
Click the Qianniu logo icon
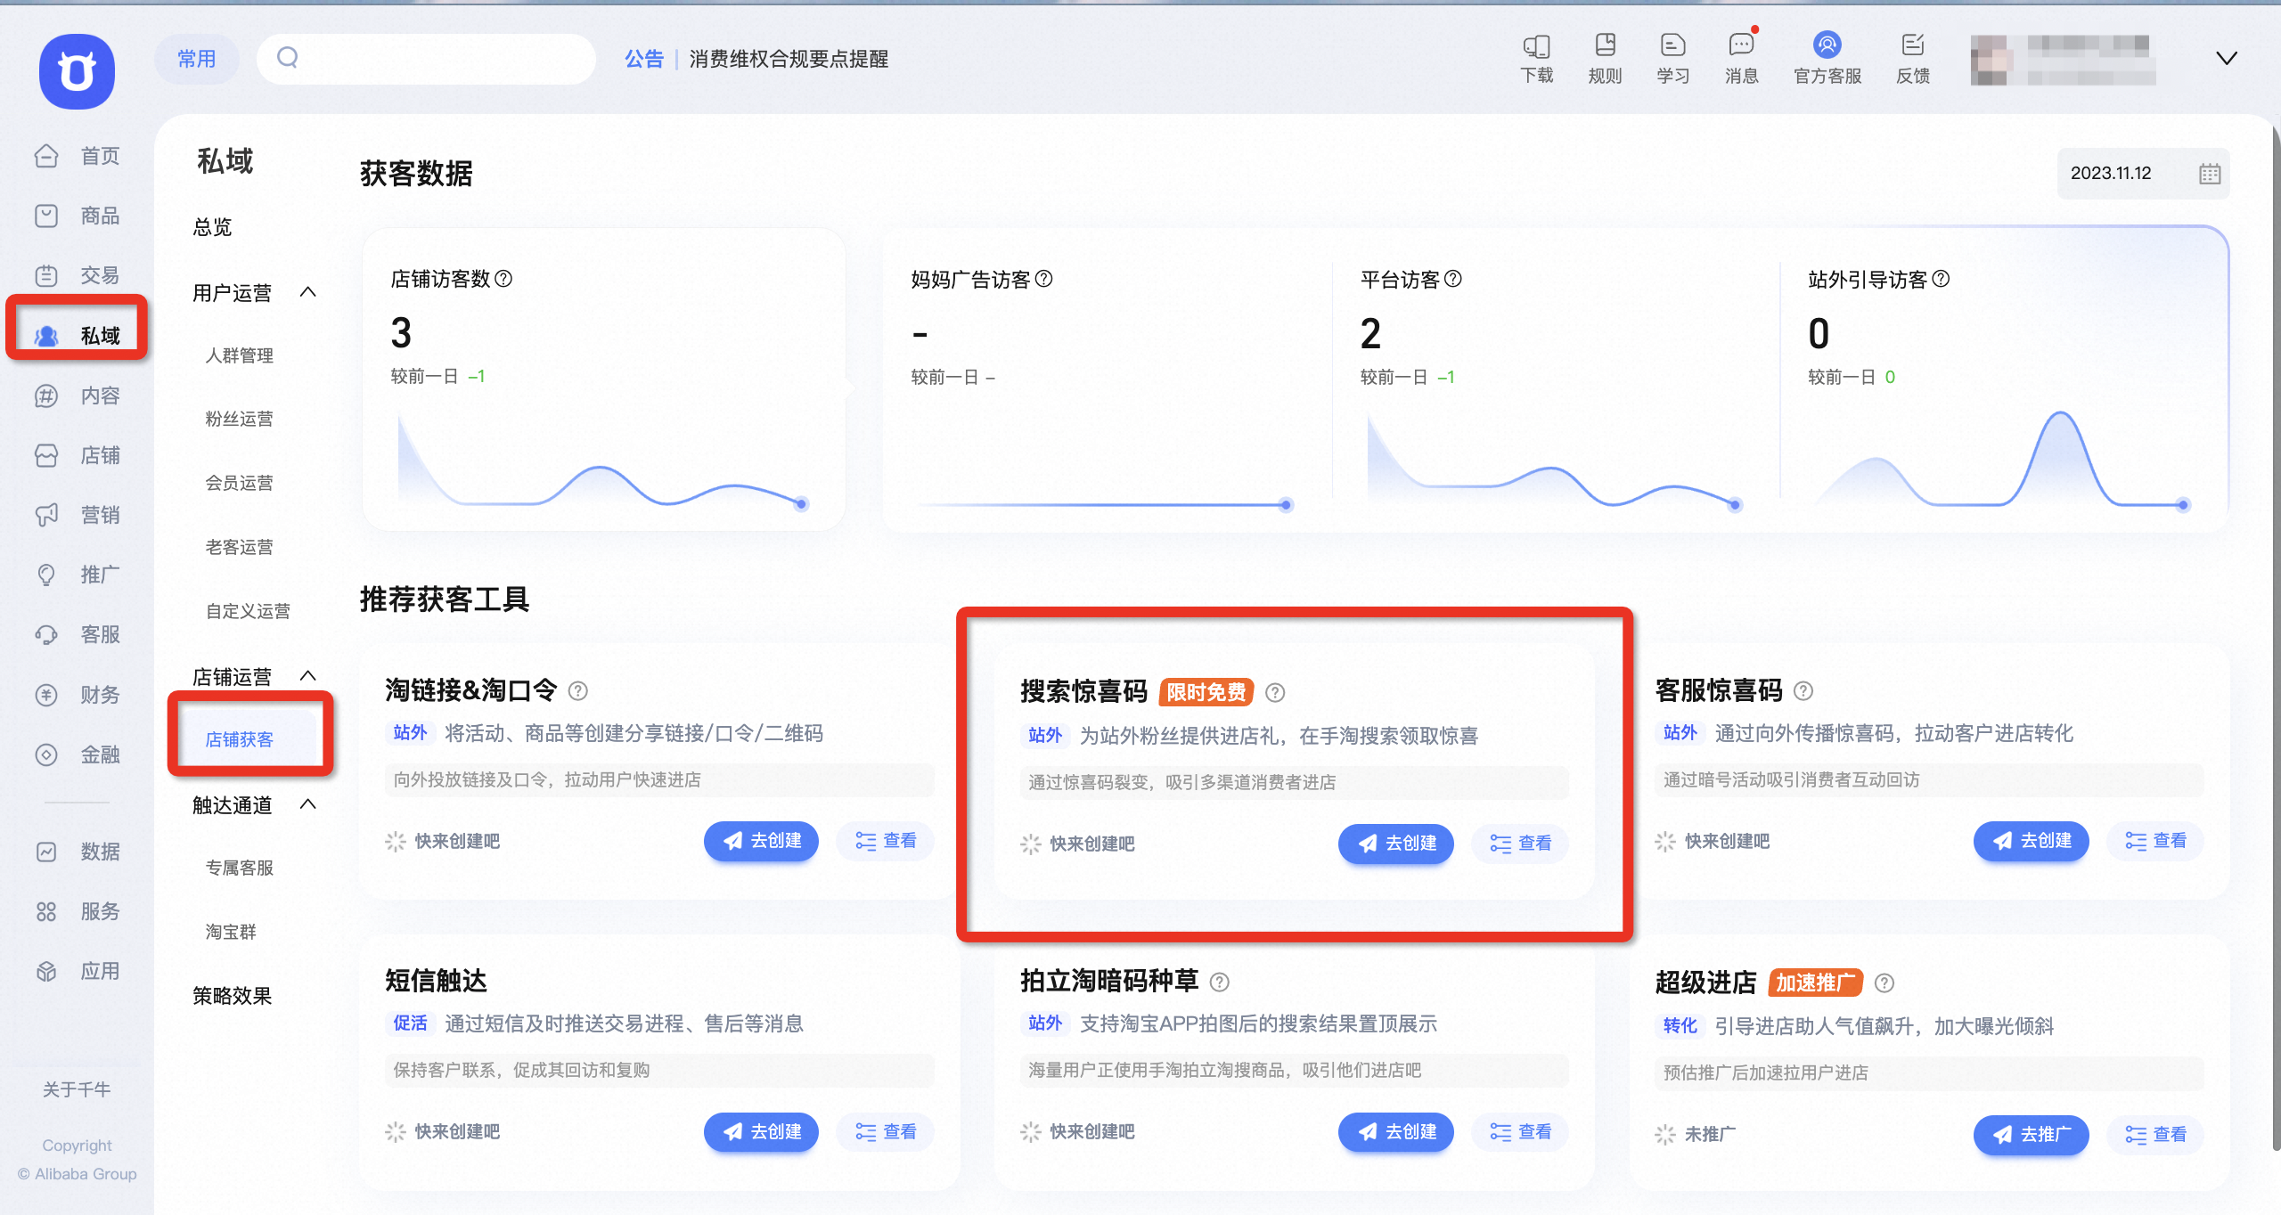coord(77,71)
